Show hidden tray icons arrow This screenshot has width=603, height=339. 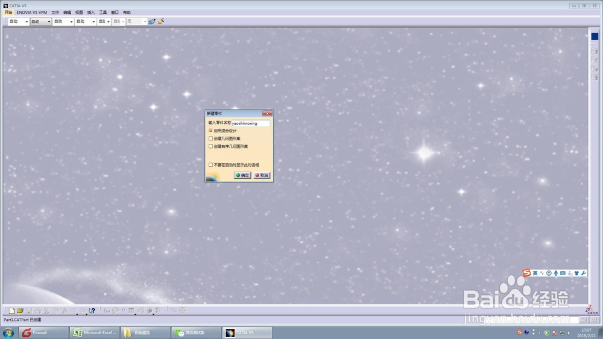[539, 333]
